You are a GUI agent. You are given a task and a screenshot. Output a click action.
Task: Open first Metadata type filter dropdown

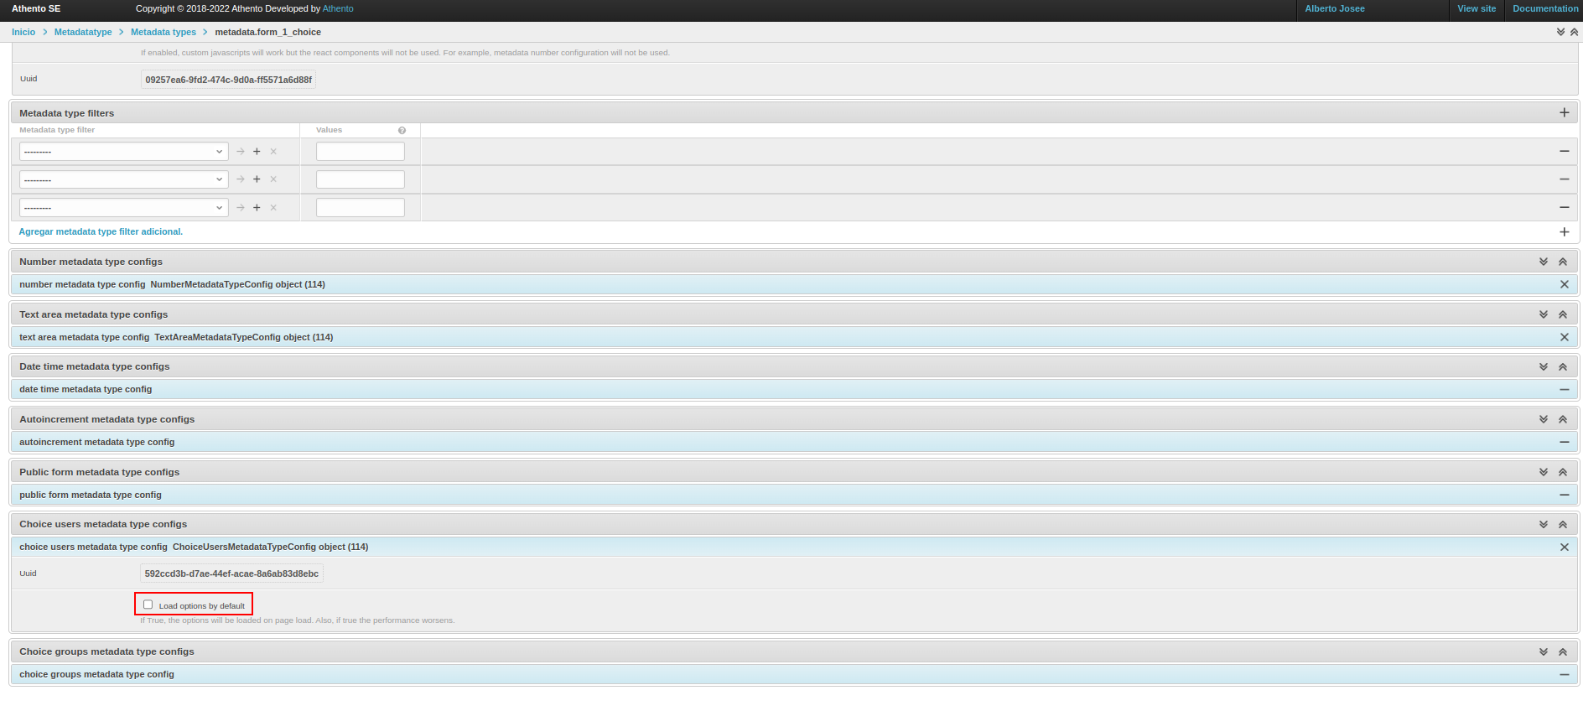(x=123, y=152)
